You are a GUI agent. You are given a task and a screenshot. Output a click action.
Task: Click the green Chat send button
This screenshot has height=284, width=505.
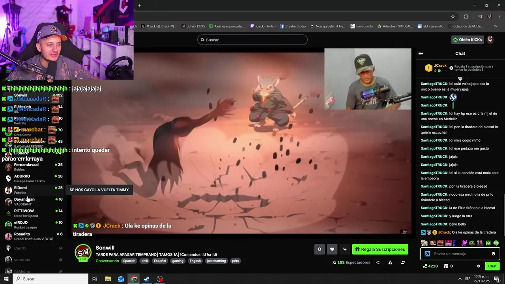click(x=492, y=266)
